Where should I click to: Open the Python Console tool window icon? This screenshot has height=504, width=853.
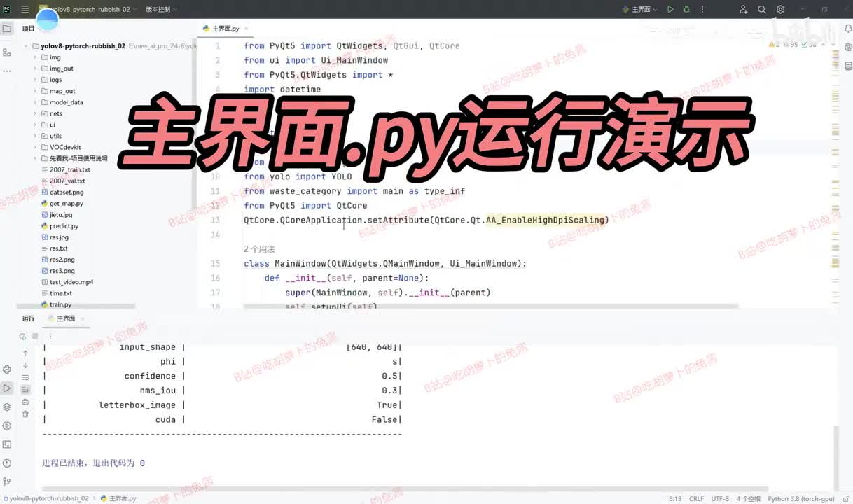(x=7, y=370)
